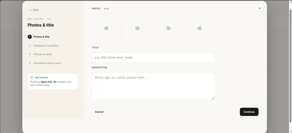The width and height of the screenshot is (292, 133).
Task: Focus the Title input field
Action: pos(153,57)
